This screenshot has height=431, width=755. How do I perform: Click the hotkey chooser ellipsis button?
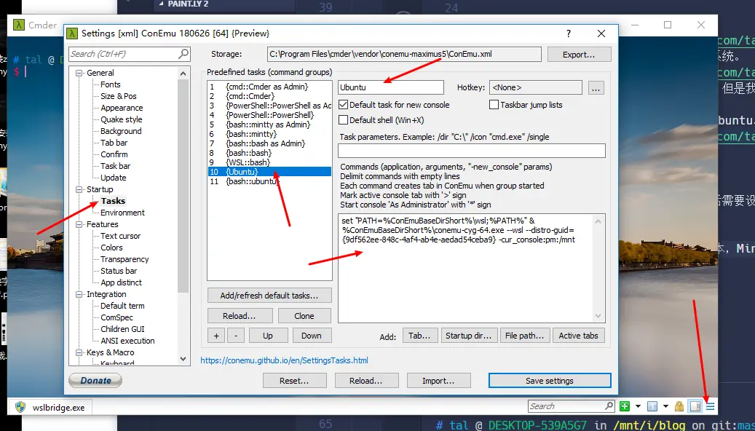[x=596, y=87]
